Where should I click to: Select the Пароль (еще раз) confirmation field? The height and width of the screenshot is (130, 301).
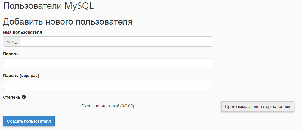click(x=107, y=85)
